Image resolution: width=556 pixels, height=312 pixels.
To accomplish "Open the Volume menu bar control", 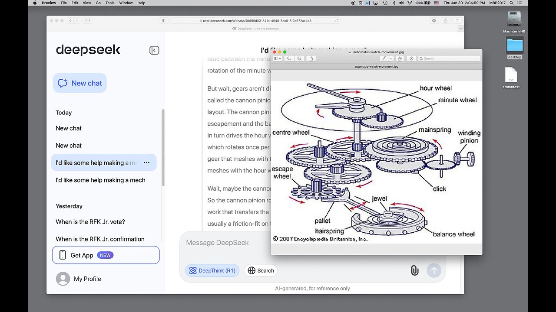I will 401,3.
